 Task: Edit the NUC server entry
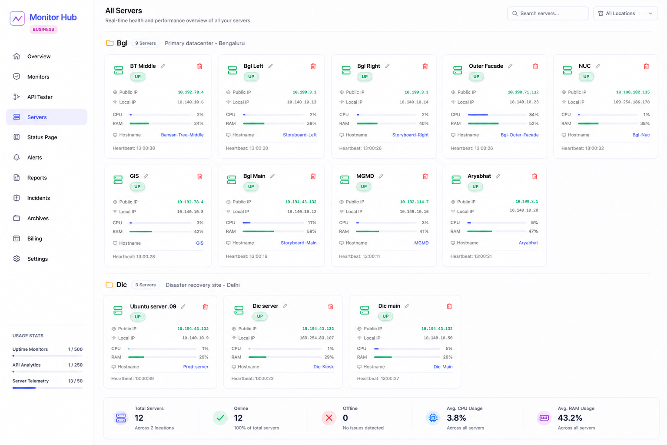[598, 66]
